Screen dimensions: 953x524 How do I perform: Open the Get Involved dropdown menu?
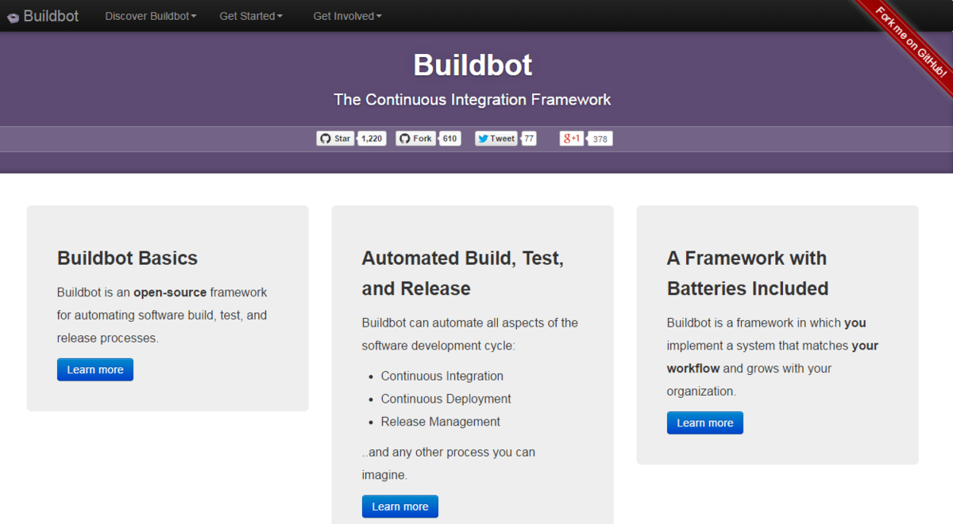[347, 16]
